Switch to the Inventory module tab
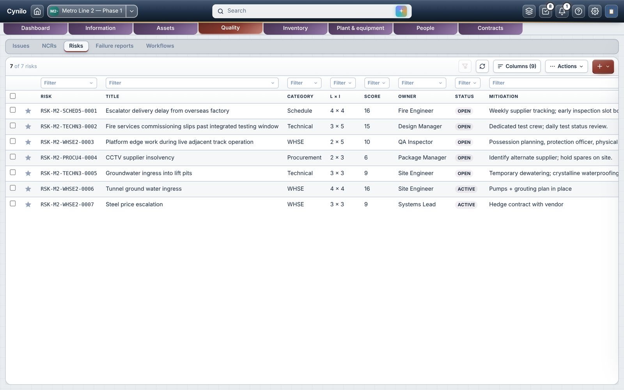 point(295,28)
